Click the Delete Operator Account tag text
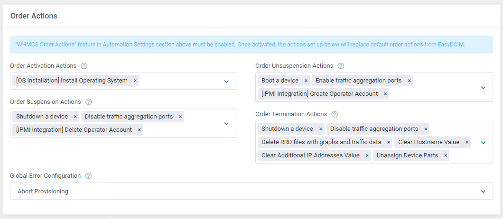This screenshot has width=503, height=219. click(74, 130)
